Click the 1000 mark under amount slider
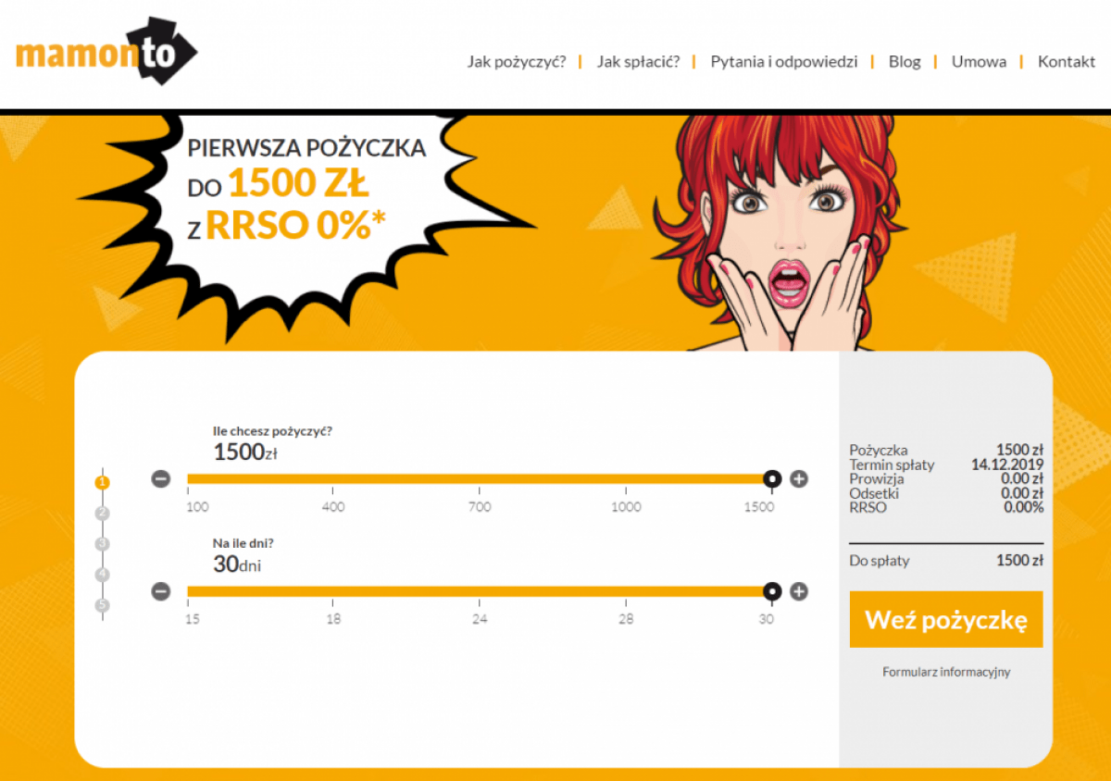 click(626, 506)
